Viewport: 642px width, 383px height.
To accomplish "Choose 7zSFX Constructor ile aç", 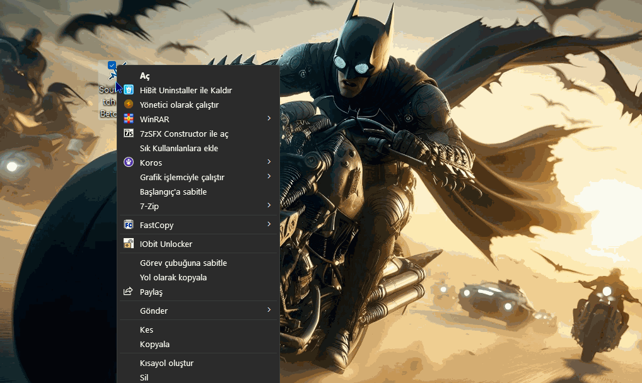I will coord(199,134).
